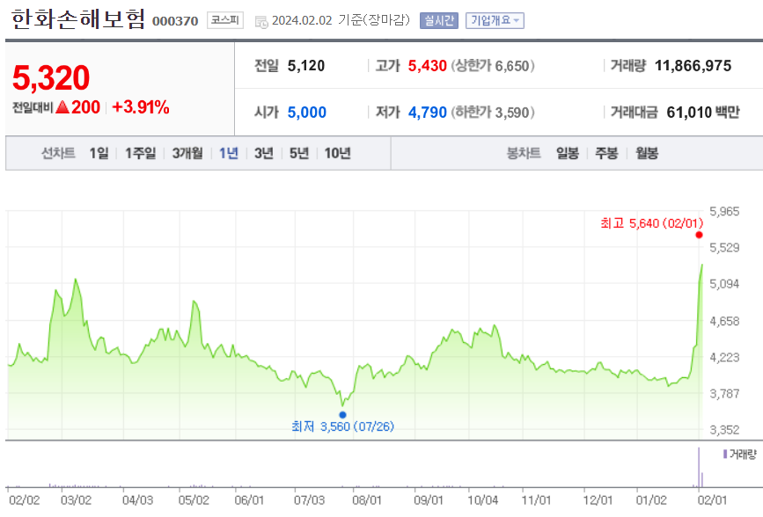Switch to the 3개월 chart period
Screen dimensions: 763x517
click(187, 153)
